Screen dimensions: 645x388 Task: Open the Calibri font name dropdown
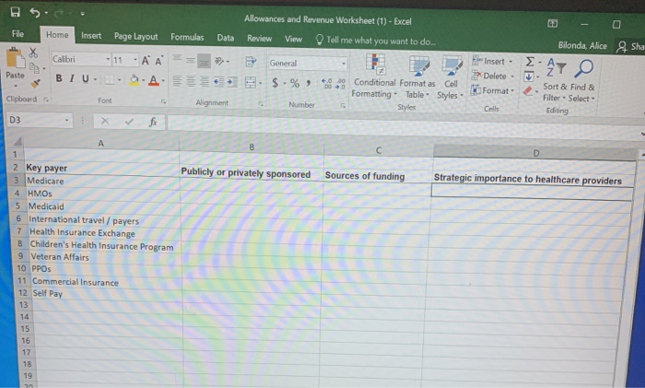click(x=108, y=60)
